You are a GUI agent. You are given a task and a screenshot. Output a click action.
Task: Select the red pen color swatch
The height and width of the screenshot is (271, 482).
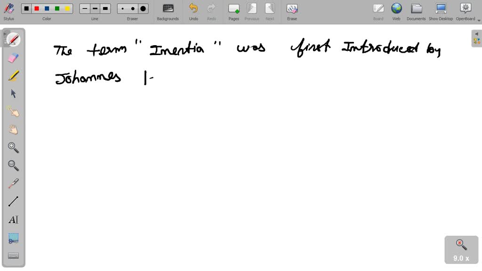pos(37,8)
